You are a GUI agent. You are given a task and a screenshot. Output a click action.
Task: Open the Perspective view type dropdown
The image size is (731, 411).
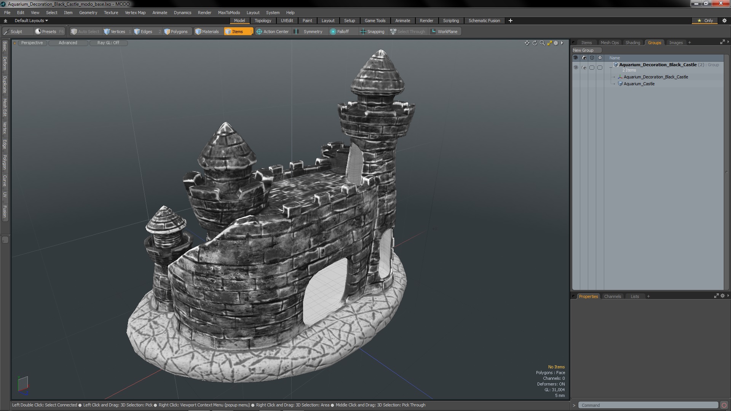(x=32, y=43)
